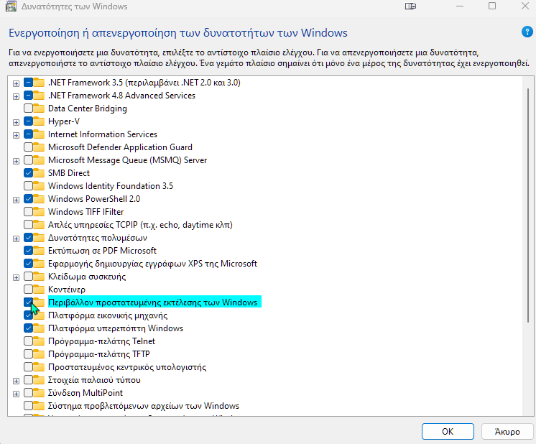This screenshot has height=444, width=536.
Task: Toggle the Data Center Bridging checkbox
Action: [28, 108]
